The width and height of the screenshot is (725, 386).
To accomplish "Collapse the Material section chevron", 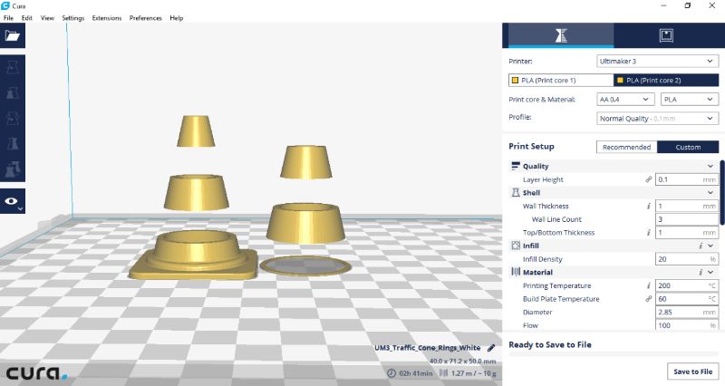I will pyautogui.click(x=710, y=272).
